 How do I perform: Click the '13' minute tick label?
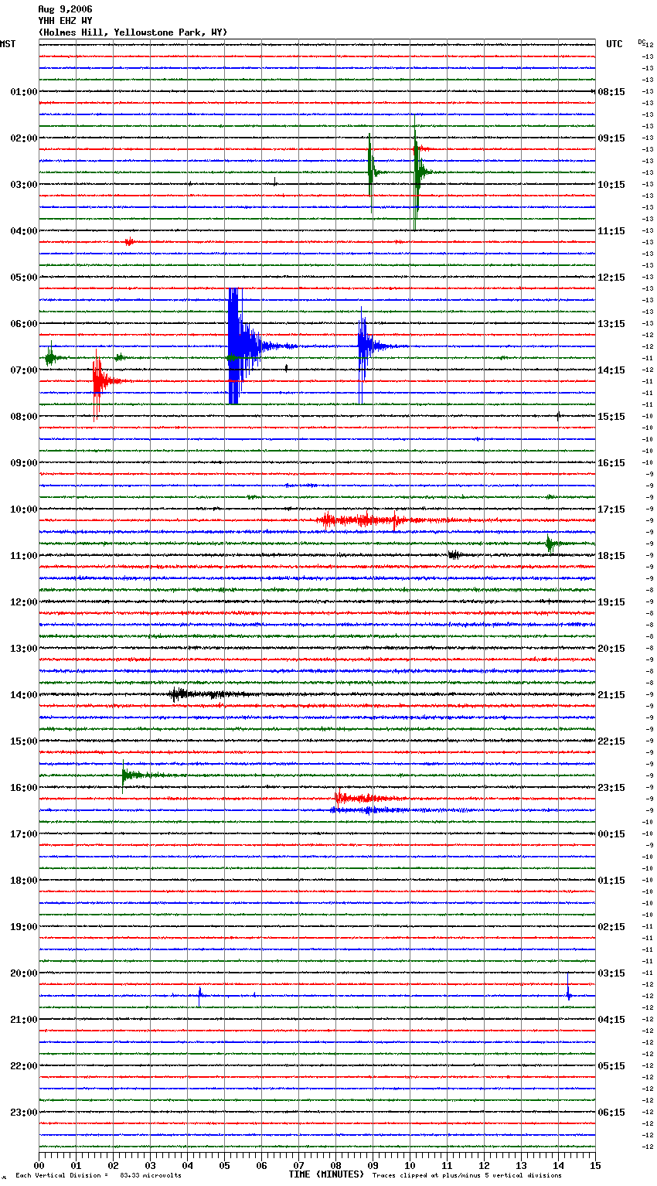pyautogui.click(x=521, y=1165)
